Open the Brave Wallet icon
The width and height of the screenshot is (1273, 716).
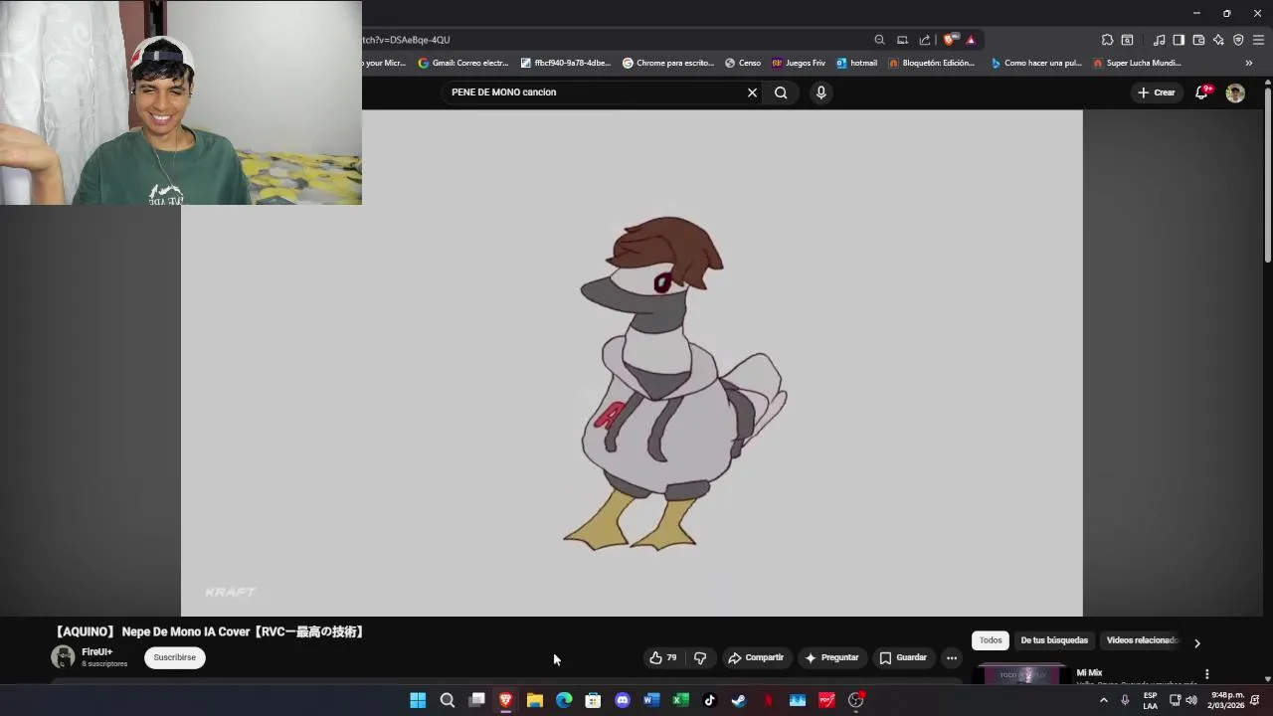(x=1198, y=40)
